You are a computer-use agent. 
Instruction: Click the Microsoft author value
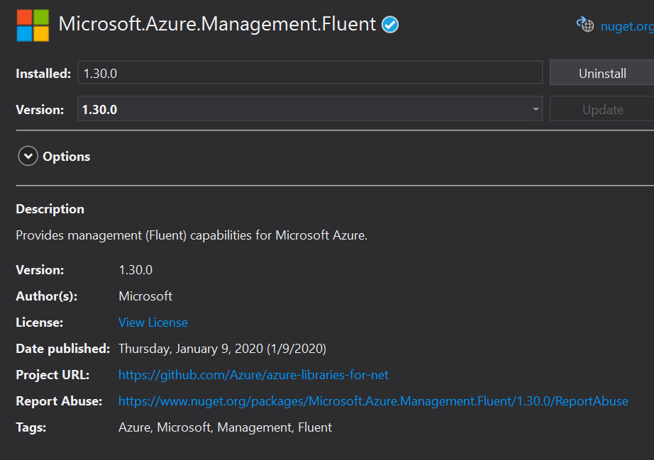click(x=145, y=296)
